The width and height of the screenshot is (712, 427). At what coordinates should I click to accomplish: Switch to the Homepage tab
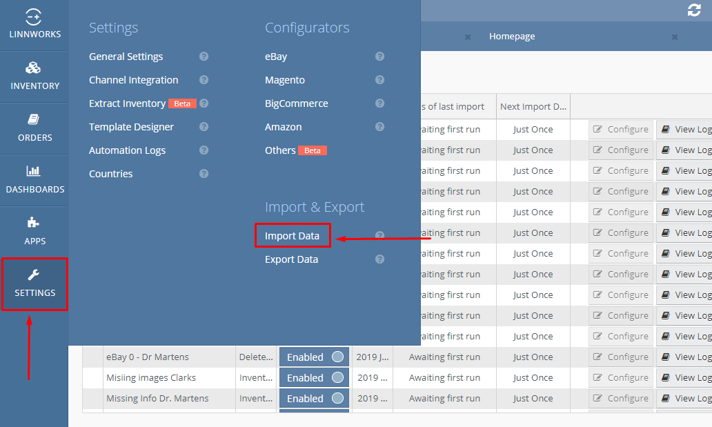click(512, 37)
